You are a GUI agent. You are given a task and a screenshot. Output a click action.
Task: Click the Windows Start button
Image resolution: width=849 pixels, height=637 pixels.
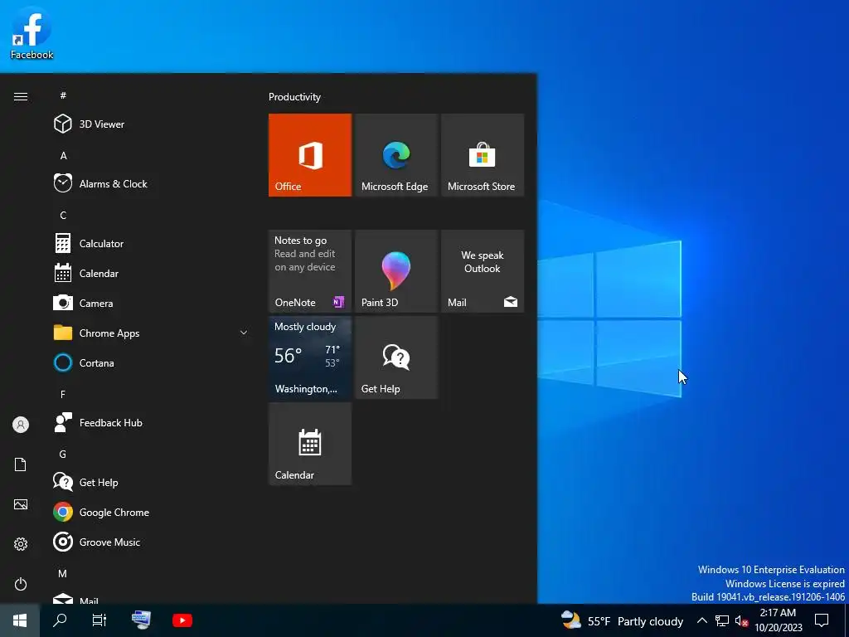coord(20,620)
